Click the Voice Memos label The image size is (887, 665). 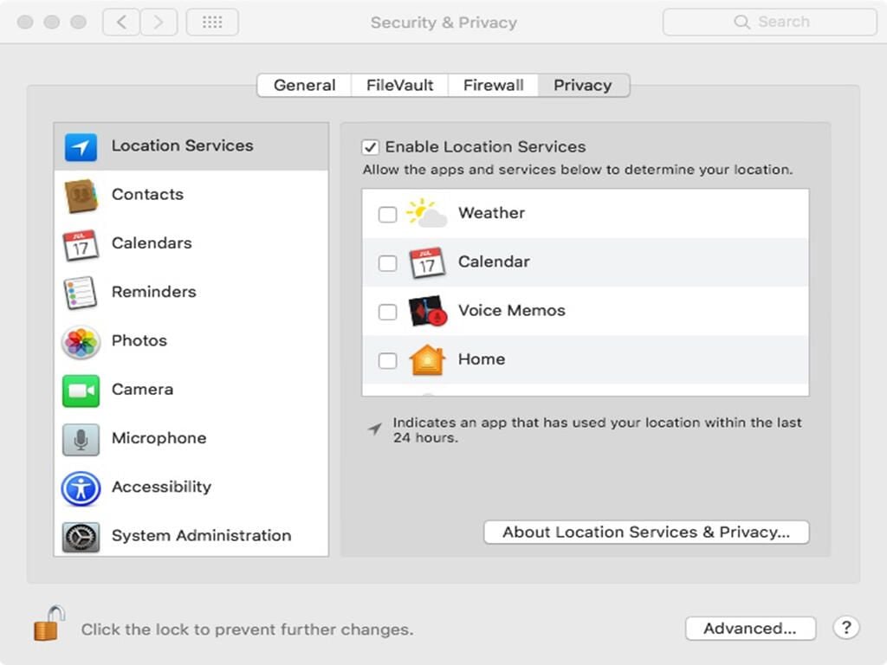click(x=511, y=311)
